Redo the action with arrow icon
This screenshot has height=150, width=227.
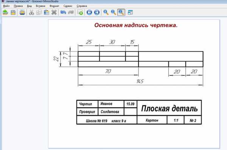[71, 12]
